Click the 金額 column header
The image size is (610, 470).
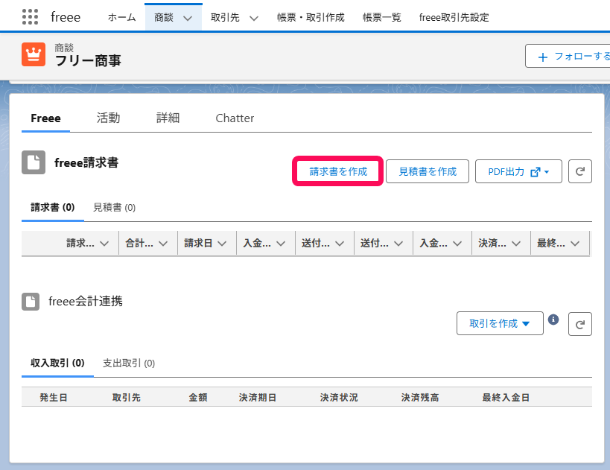[198, 398]
